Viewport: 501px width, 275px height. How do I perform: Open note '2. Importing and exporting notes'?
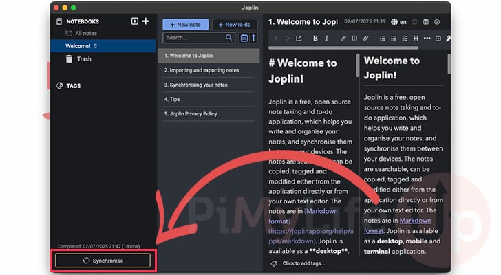click(209, 70)
